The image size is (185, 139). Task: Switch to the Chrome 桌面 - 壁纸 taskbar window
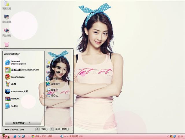(43, 136)
